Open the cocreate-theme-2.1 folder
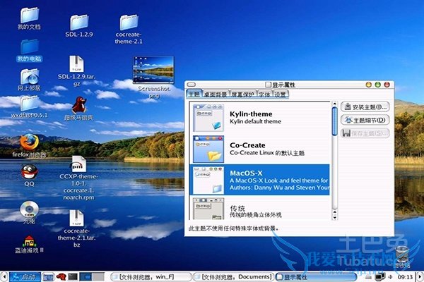The width and height of the screenshot is (424, 282). (129, 23)
